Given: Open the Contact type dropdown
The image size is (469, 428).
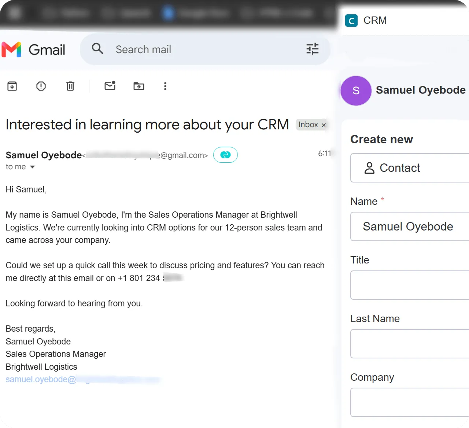Looking at the screenshot, I should click(x=410, y=168).
